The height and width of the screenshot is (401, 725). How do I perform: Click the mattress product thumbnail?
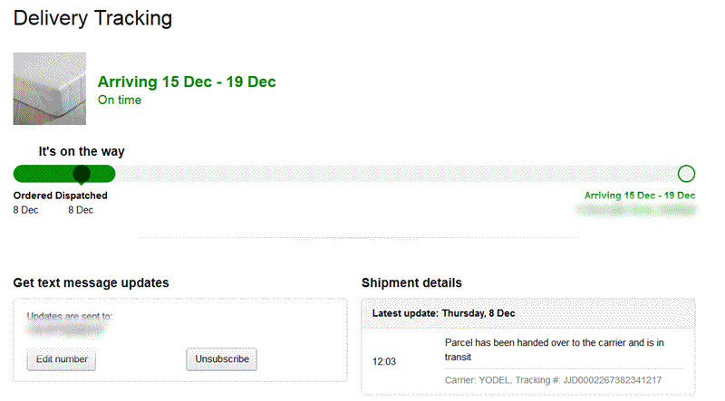point(49,89)
